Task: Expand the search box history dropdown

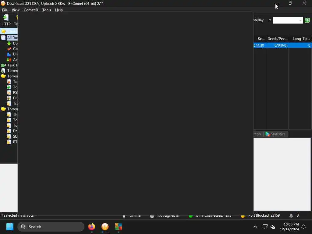Action: 300,20
